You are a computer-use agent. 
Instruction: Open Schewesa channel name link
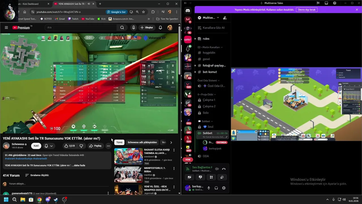pos(18,144)
